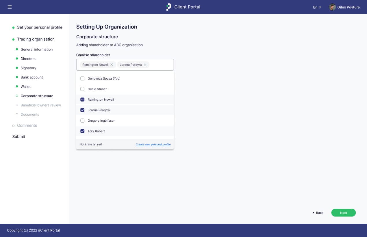Click the Back arrow icon
The height and width of the screenshot is (237, 367).
pos(314,213)
